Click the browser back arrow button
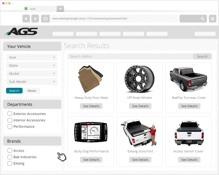This screenshot has height=175, width=219. click(x=26, y=19)
